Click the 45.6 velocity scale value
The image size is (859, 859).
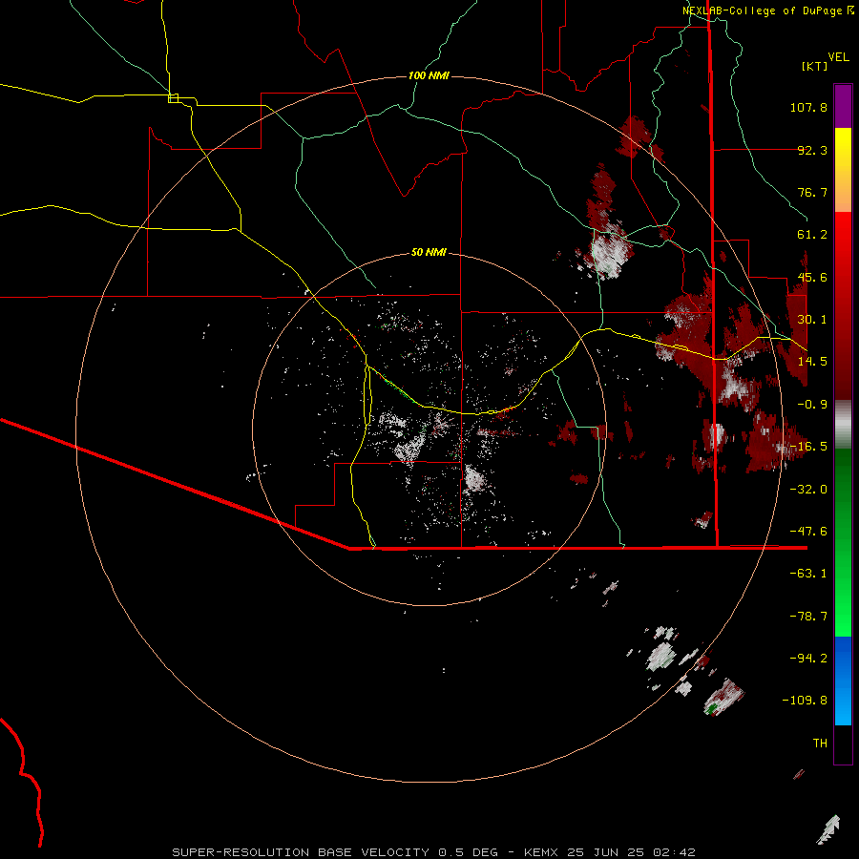point(812,277)
